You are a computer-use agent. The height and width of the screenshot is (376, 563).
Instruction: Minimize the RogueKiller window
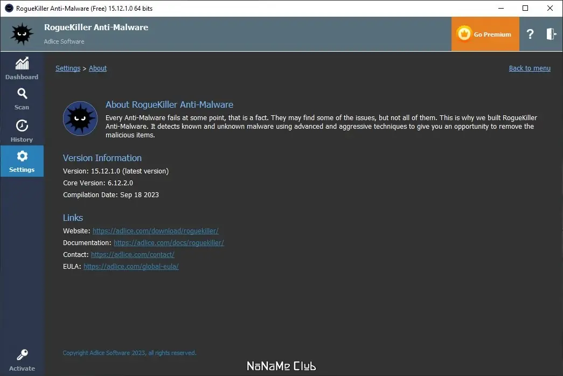click(x=501, y=8)
